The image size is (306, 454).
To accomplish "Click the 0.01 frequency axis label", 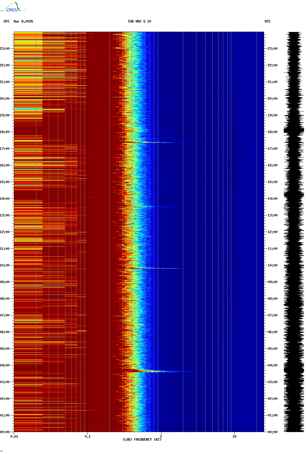I will [x=14, y=436].
